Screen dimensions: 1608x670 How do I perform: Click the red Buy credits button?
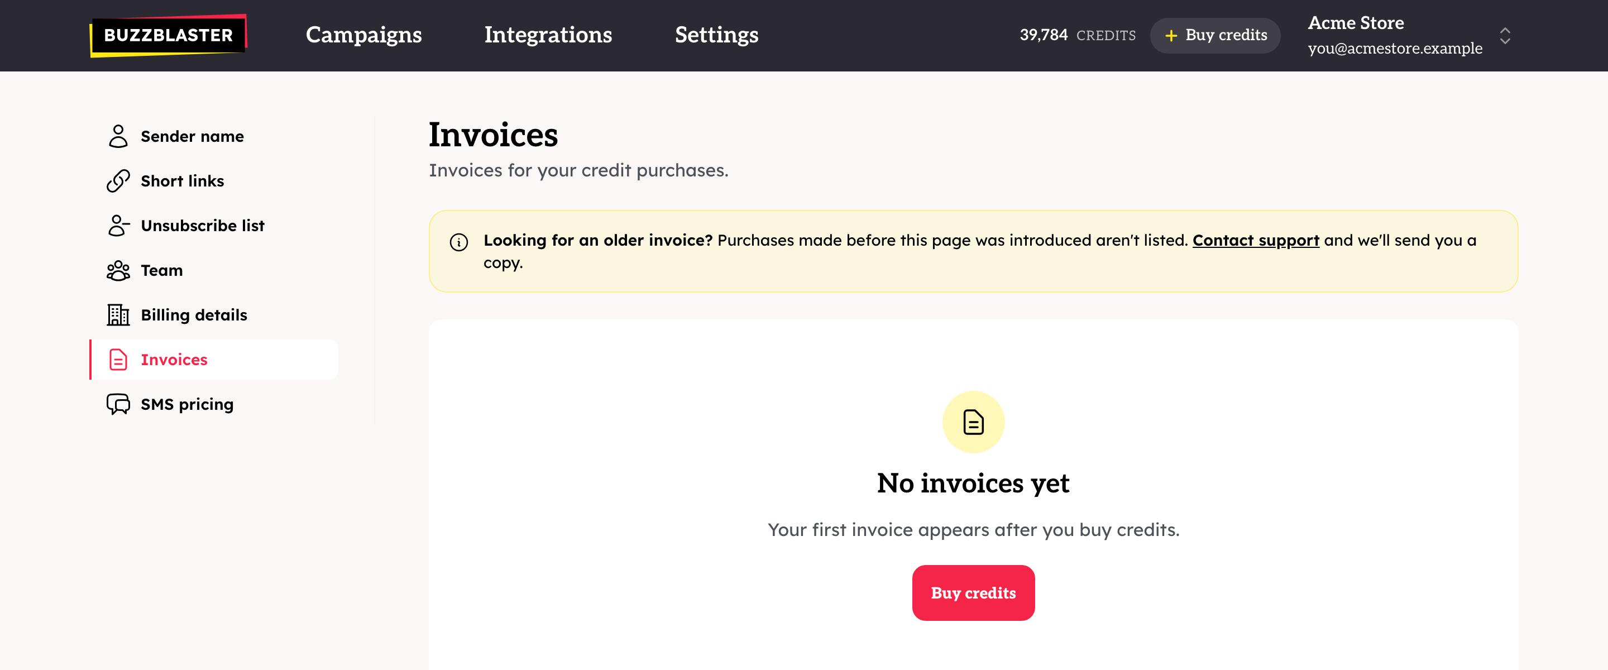973,592
